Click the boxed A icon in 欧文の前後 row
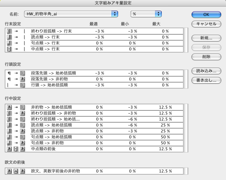This screenshot has height=180, width=226. [x=16, y=171]
